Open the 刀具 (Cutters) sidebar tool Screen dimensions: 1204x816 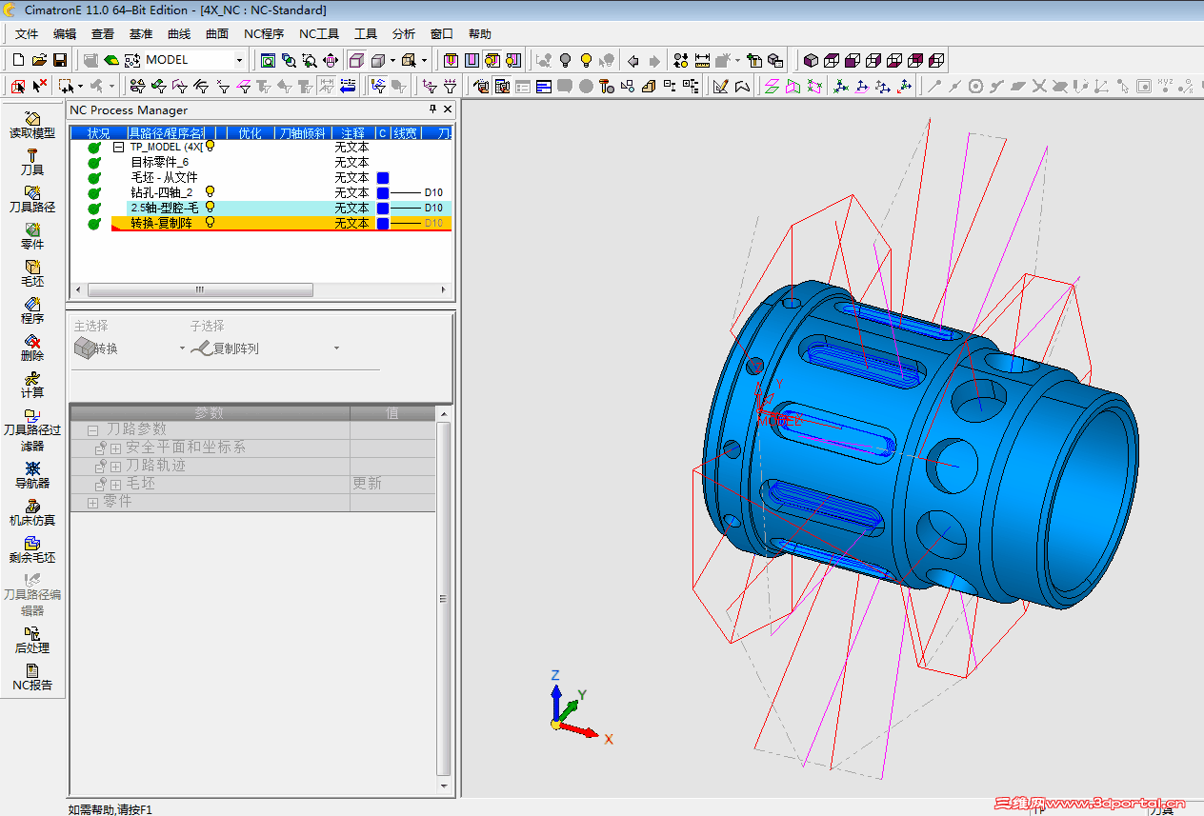point(32,162)
